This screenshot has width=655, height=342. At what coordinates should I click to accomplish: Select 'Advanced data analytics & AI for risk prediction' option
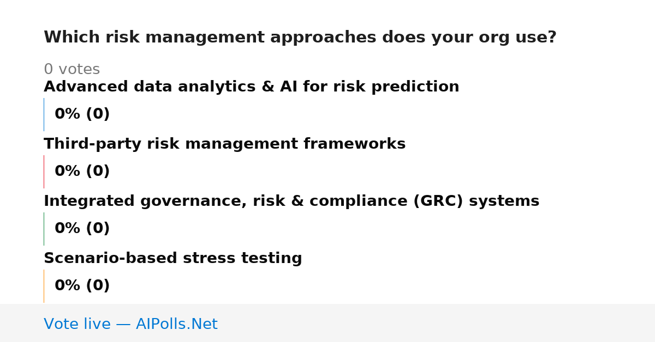251,87
